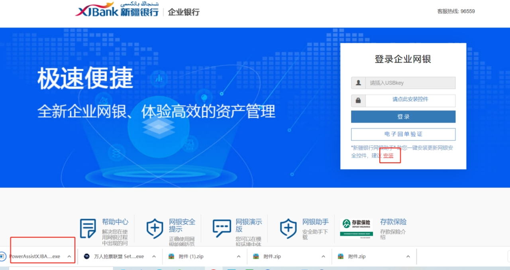Open the 附件 (1).zip download

tap(191, 256)
